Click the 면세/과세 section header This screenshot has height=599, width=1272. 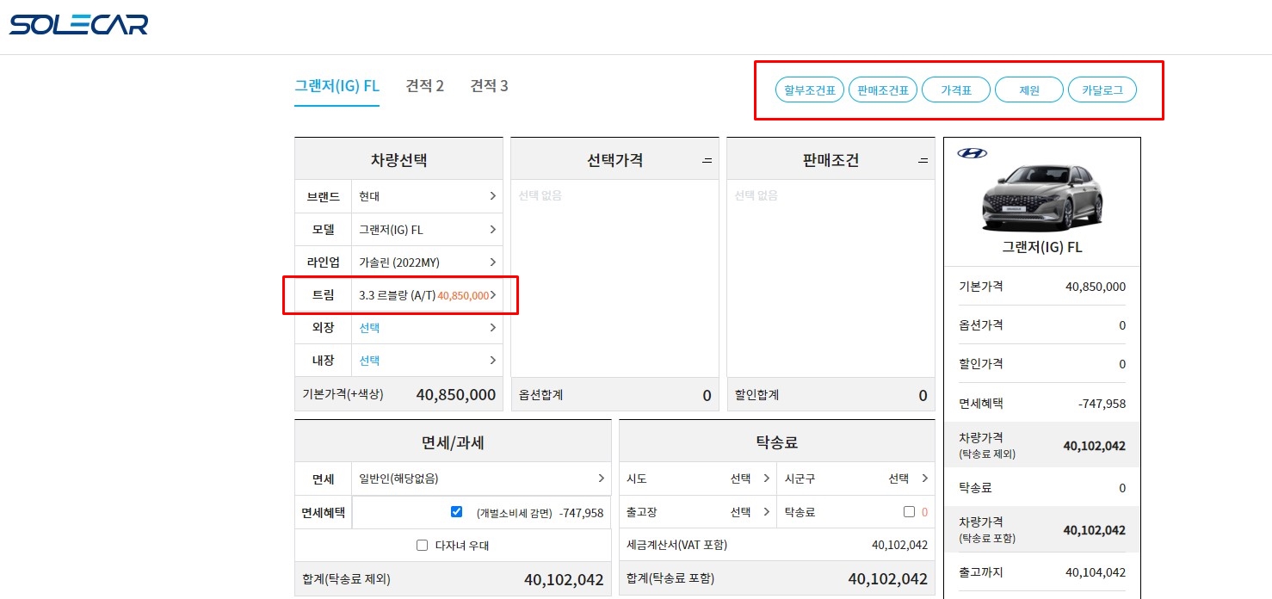[453, 442]
